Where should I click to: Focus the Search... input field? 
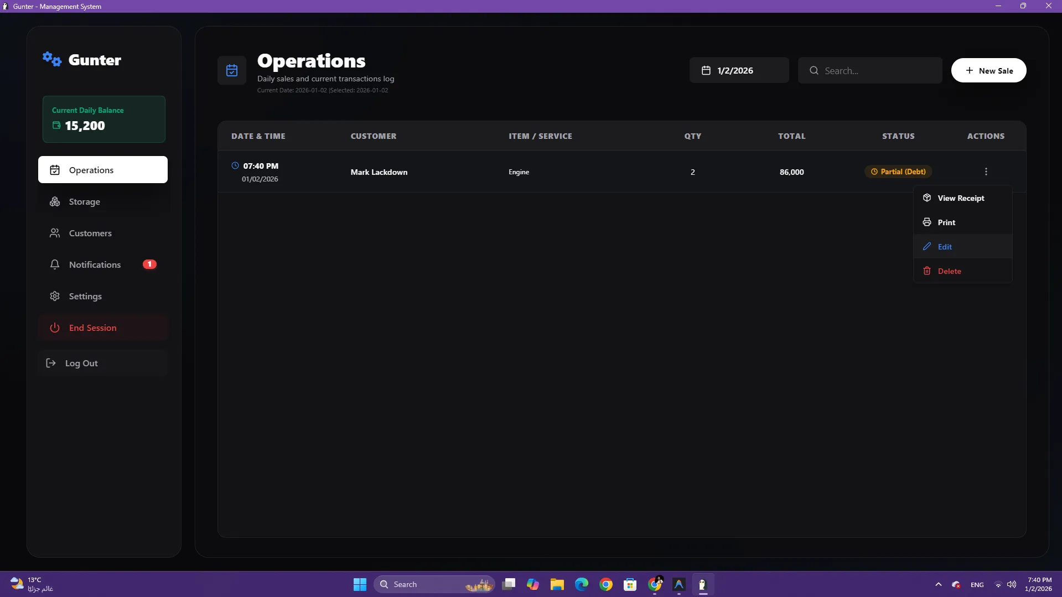click(x=870, y=70)
